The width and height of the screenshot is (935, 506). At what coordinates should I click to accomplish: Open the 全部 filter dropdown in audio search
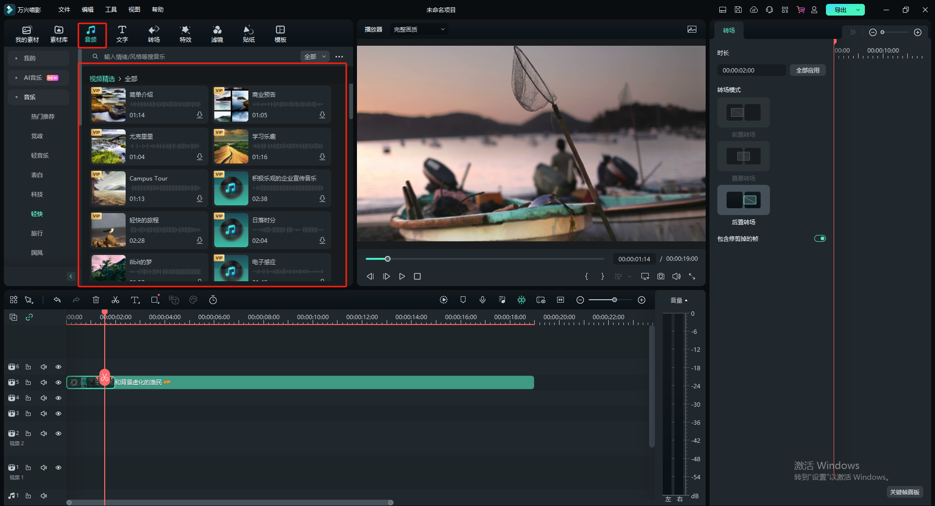(315, 57)
